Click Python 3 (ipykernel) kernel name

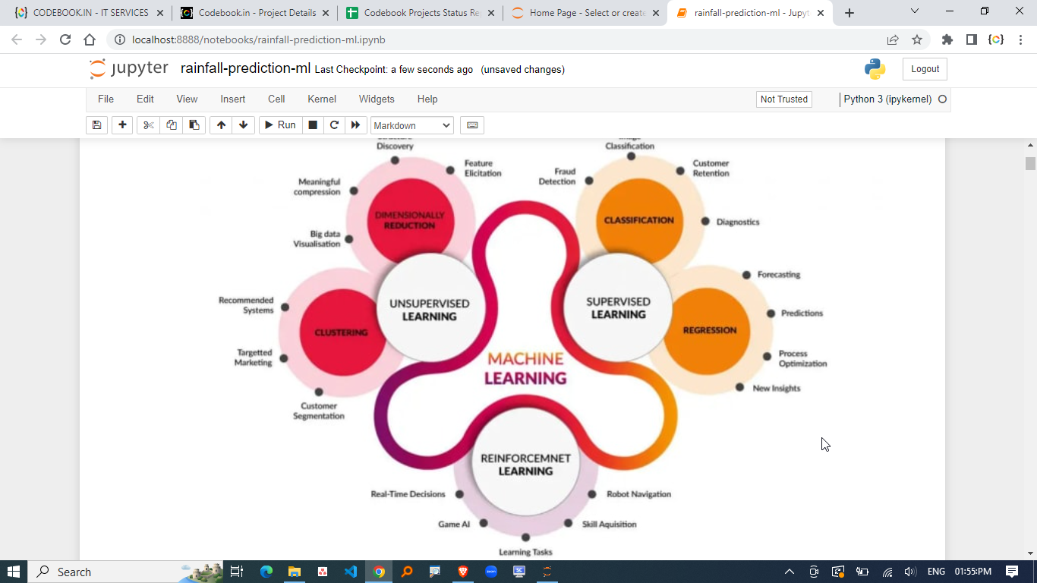point(887,99)
